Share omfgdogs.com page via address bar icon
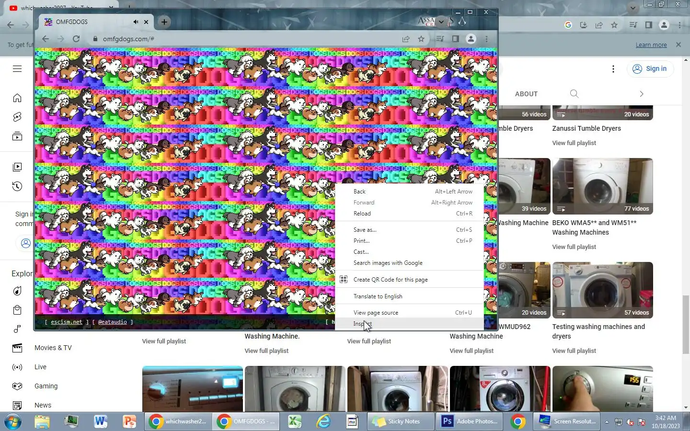 click(406, 39)
